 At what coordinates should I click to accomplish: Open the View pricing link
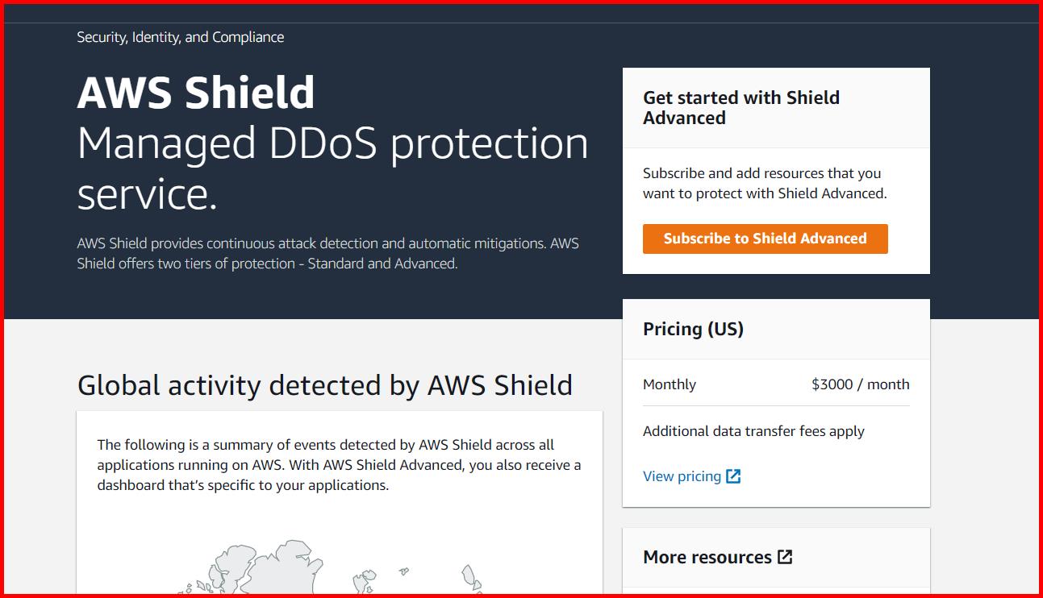[x=682, y=475]
